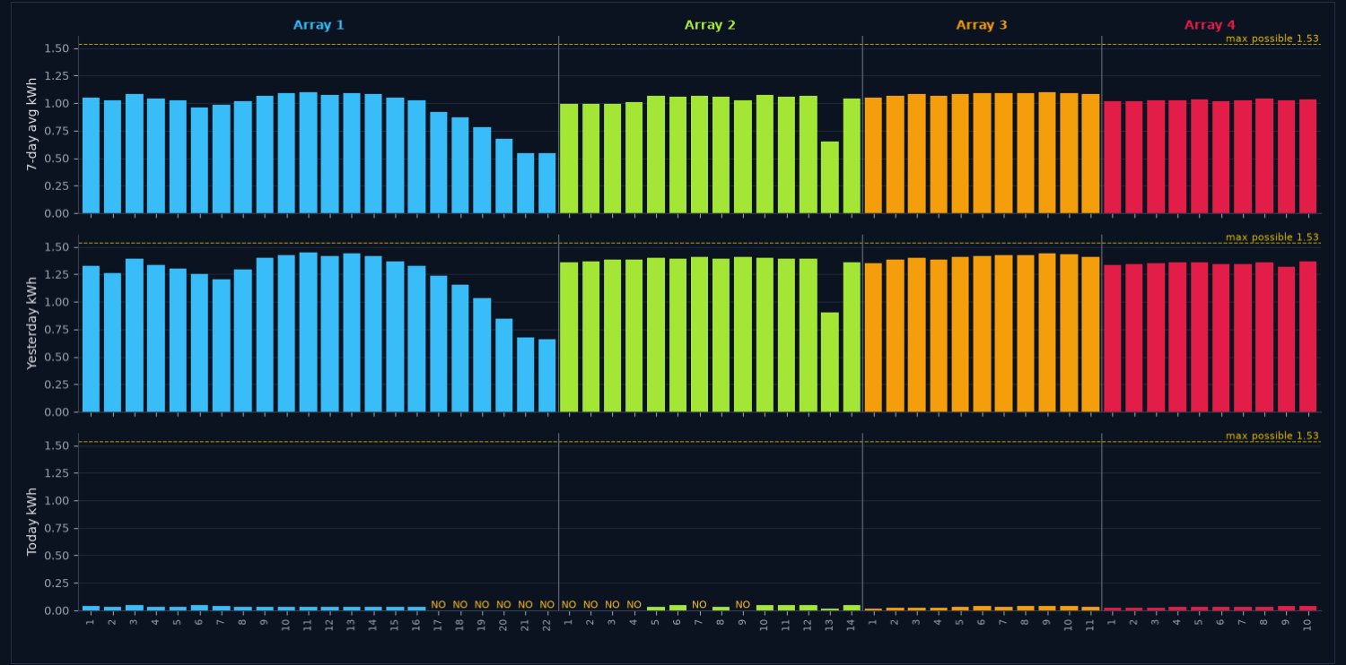This screenshot has width=1346, height=665.
Task: Click the NO label for Array 2 panel 1
Action: pos(569,605)
